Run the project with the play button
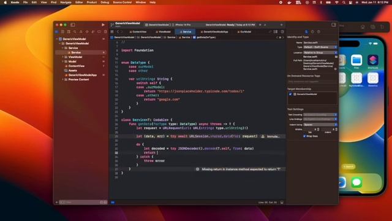Screen dimensions: 392x221 pos(103,25)
